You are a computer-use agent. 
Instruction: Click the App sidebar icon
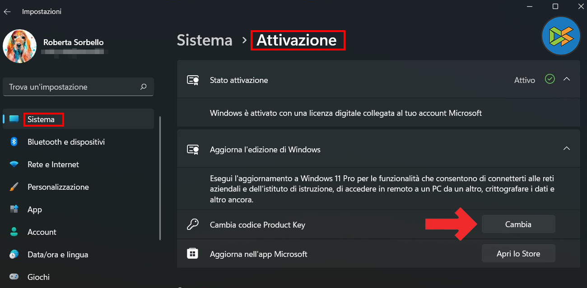tap(14, 210)
